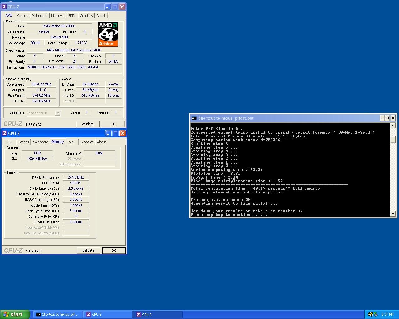This screenshot has height=319, width=399.
Task: Click the CAS# Latency value 2.5 clocks
Action: 76,188
